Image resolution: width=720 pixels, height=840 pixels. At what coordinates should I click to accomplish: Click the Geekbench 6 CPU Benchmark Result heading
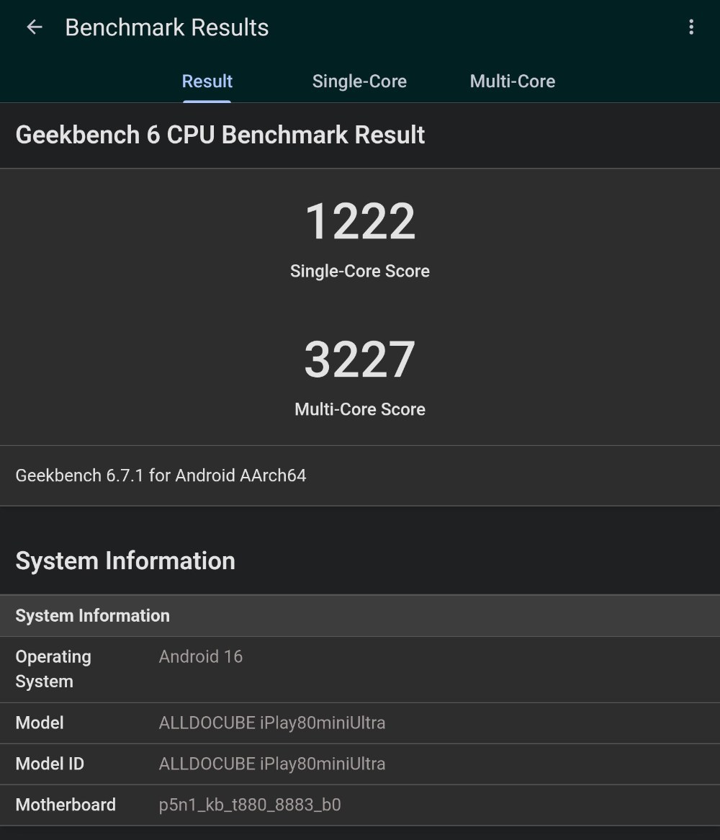[220, 135]
